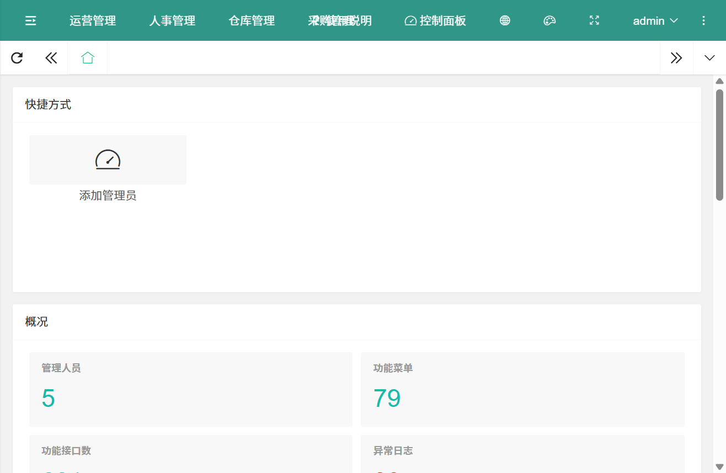Viewport: 726px width, 473px height.
Task: Open the 功能菜单 stat card showing 79
Action: coord(522,389)
